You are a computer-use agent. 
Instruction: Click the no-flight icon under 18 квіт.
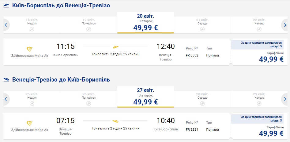pos(32,29)
